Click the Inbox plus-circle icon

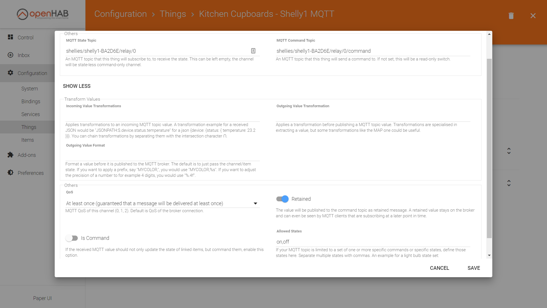(x=11, y=55)
